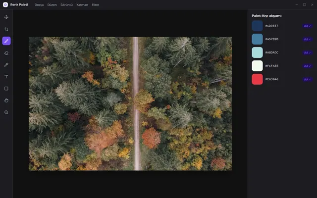Open the Filtre menu
Screen dimensions: 317x198
96,4
